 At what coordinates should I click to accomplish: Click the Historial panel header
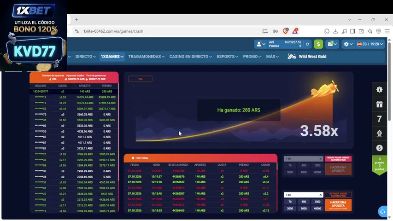coord(200,158)
